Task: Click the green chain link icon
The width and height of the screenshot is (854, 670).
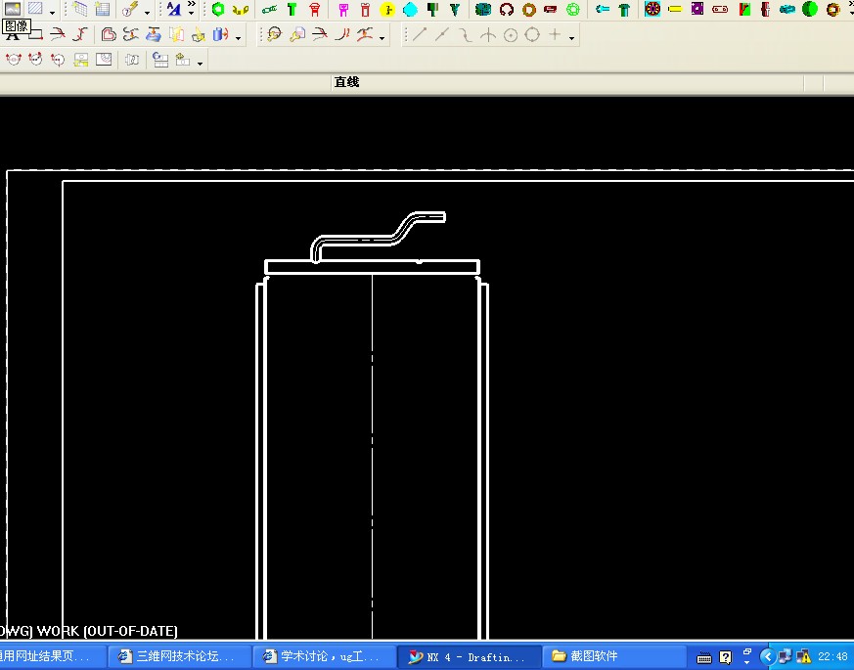Action: click(269, 9)
